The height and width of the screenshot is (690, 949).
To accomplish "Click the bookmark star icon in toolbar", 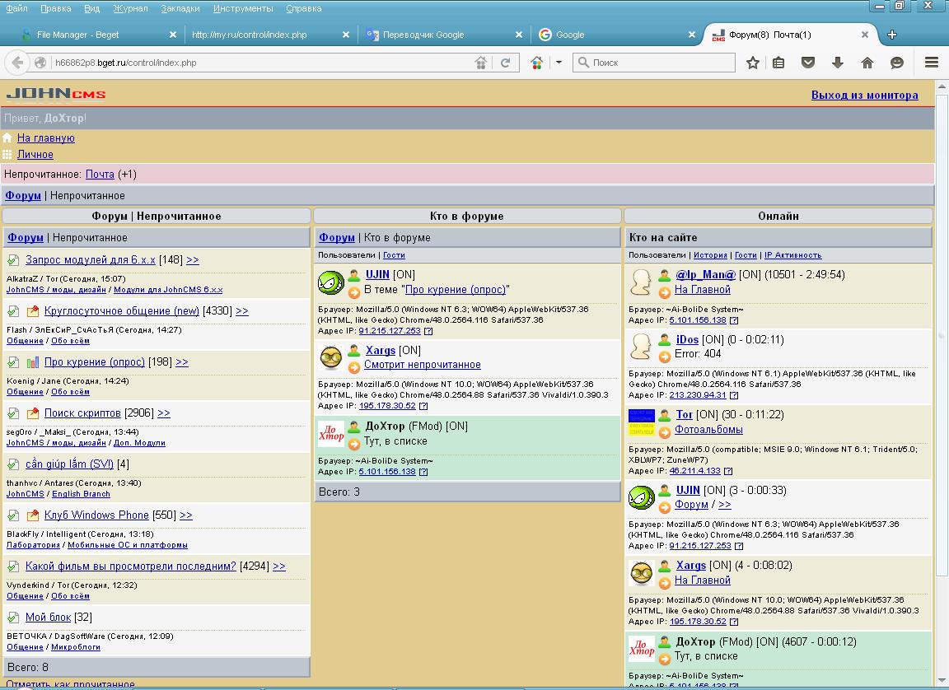I will click(x=752, y=63).
